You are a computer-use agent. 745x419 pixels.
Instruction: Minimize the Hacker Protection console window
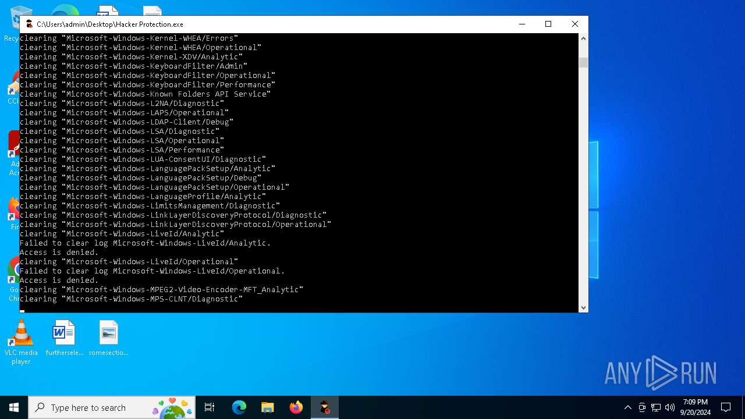[x=521, y=24]
